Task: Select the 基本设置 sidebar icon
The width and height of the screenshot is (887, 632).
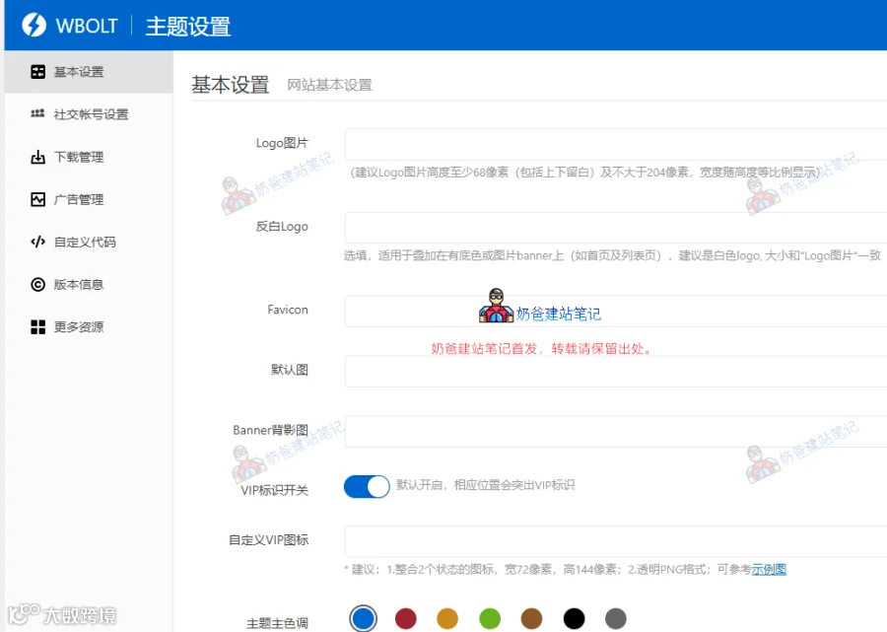Action: tap(37, 72)
